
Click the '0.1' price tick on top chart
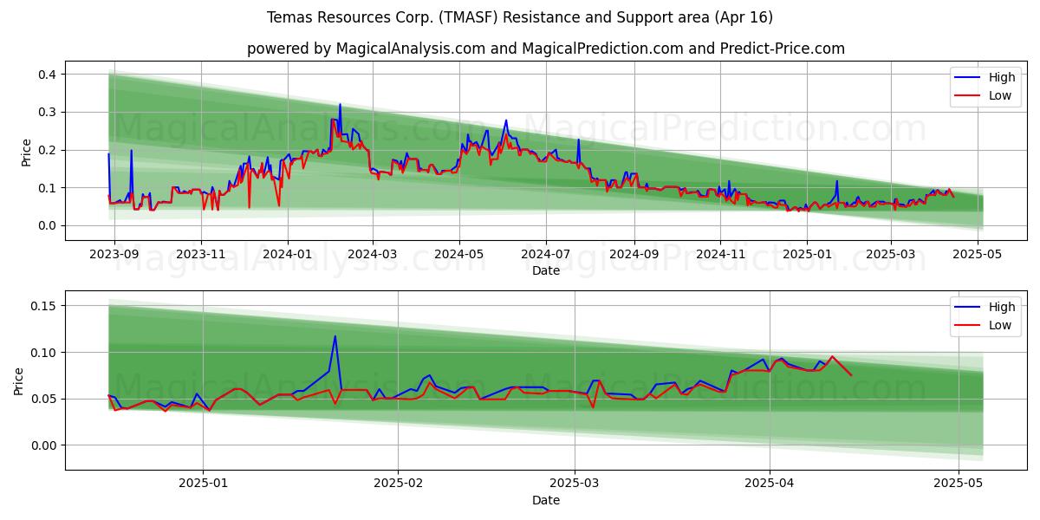point(49,188)
